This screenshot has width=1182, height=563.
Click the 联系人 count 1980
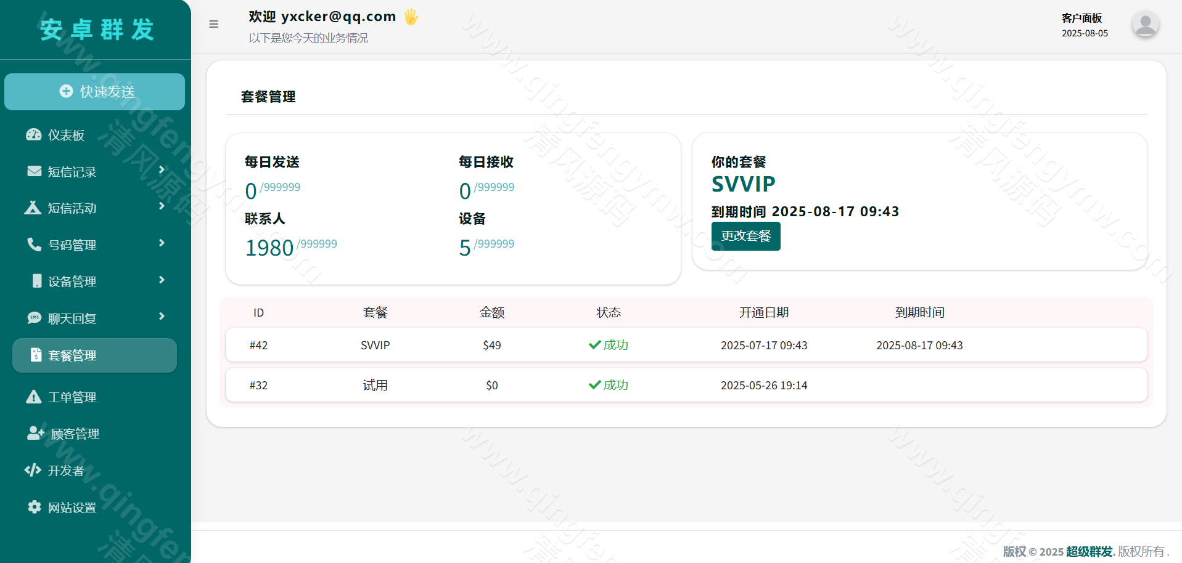pyautogui.click(x=269, y=248)
